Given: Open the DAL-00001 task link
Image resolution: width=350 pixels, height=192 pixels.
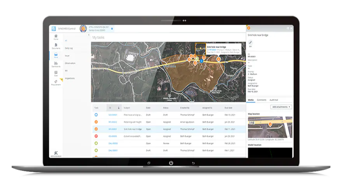Looking at the screenshot, I should 113,150.
